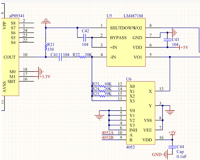Screen dimensions: 200x160
Task: Click resistor R22 symbol
Action: (83, 57)
